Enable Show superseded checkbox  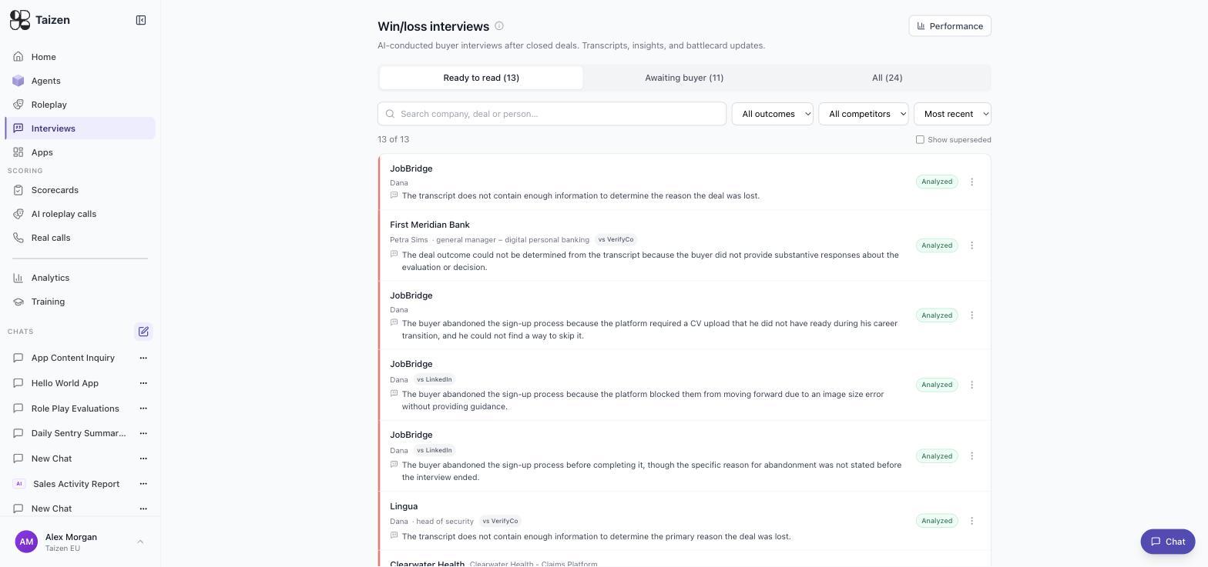(x=920, y=139)
